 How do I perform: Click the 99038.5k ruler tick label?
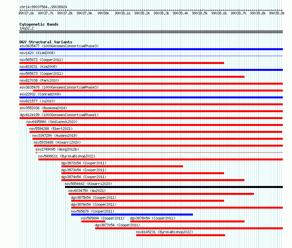(200, 13)
